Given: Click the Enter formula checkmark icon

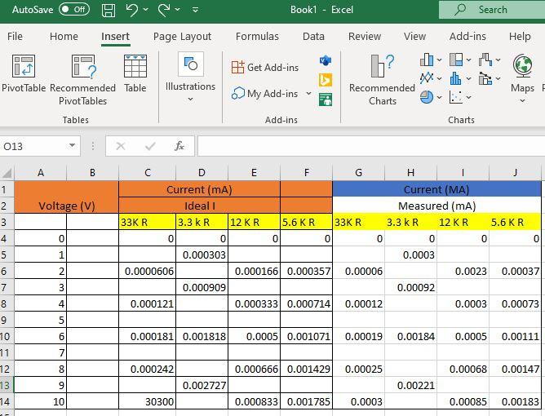Looking at the screenshot, I should pos(150,146).
